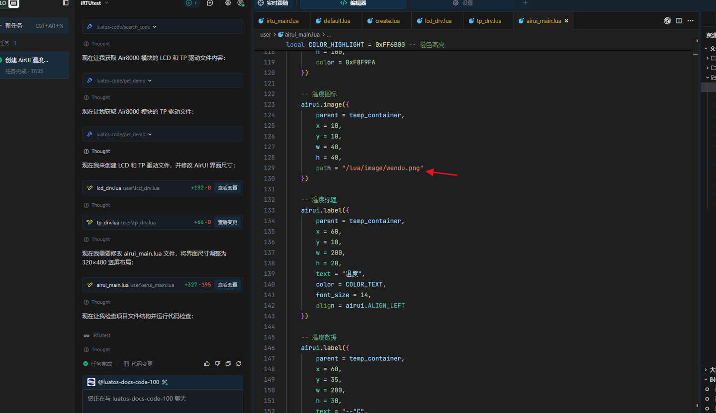This screenshot has height=413, width=716.
Task: Click the edit icon beside airui_main.lua change
Action: tap(89, 285)
